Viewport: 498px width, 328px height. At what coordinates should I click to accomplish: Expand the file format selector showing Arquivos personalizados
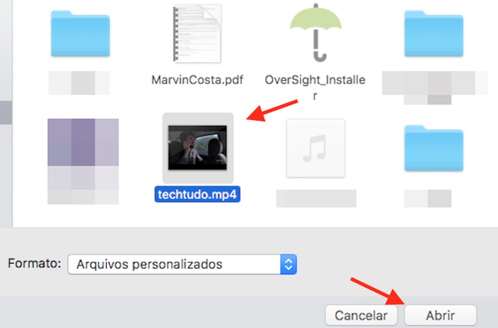click(x=180, y=264)
